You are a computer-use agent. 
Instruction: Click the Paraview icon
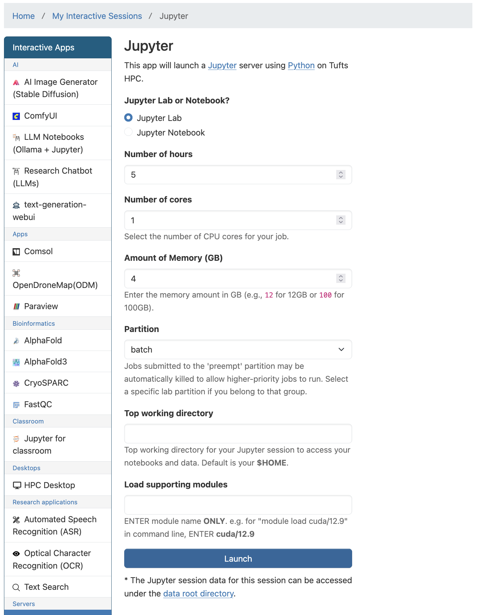16,306
